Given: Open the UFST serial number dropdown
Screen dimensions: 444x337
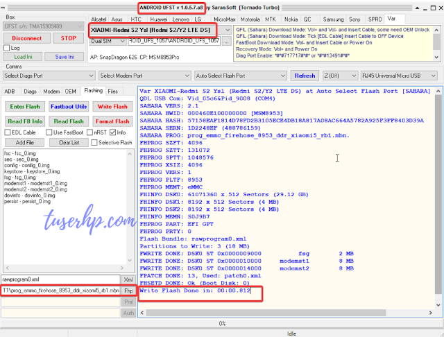Looking at the screenshot, I should click(44, 26).
